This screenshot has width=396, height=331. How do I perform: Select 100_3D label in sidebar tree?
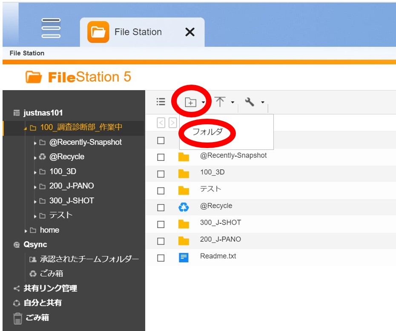63,171
